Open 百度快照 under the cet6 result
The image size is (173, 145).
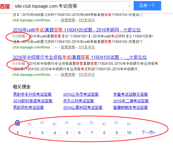[x=68, y=47]
